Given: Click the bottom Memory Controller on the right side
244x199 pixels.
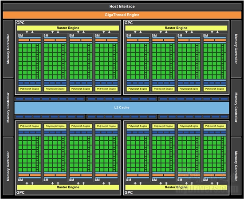Looking at the screenshot, I should [236, 166].
